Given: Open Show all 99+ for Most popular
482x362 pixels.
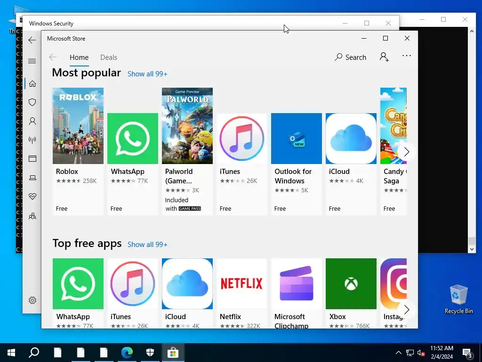Looking at the screenshot, I should tap(147, 74).
